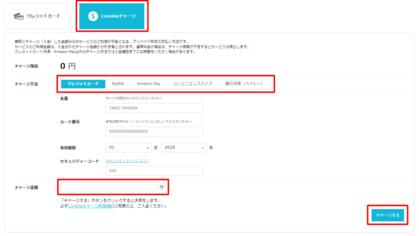The image size is (419, 236).
Task: Click the credit card icon in the top tab
Action: pos(18,16)
